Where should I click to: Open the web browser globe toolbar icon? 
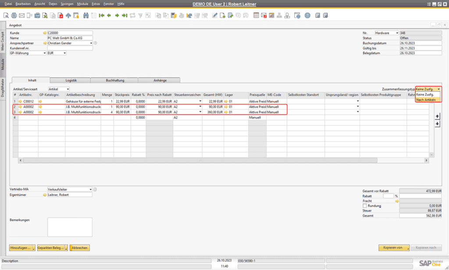click(297, 15)
